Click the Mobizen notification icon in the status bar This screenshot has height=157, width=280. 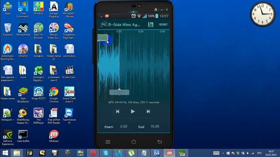[x=107, y=16]
